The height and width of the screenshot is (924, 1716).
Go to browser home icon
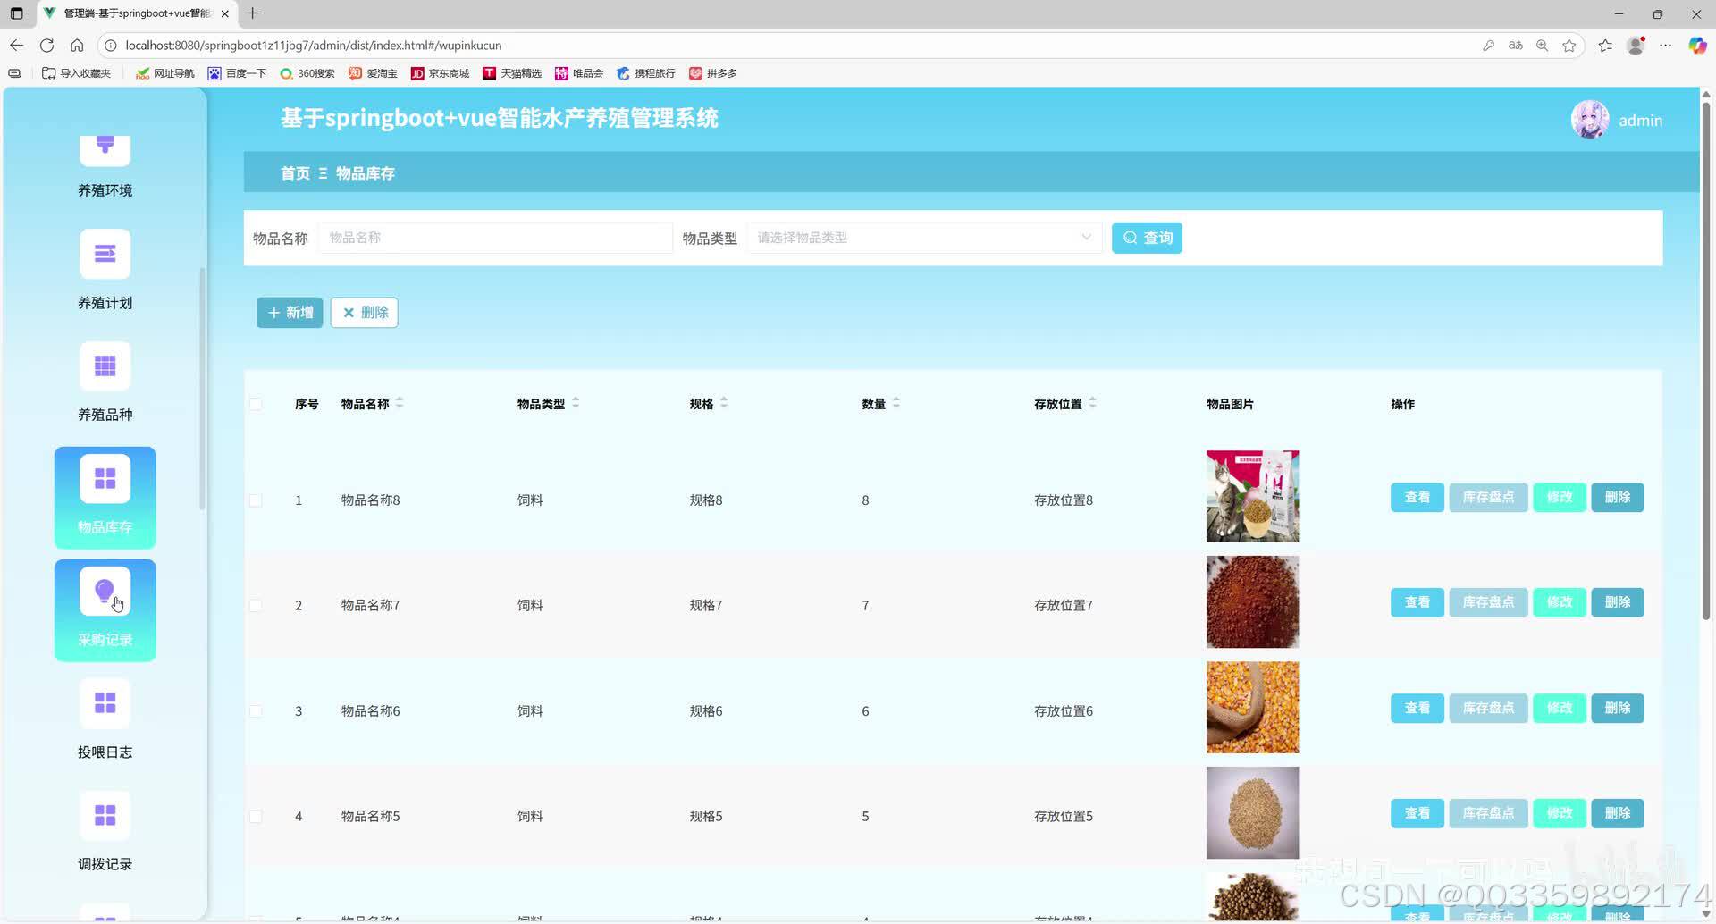click(77, 45)
